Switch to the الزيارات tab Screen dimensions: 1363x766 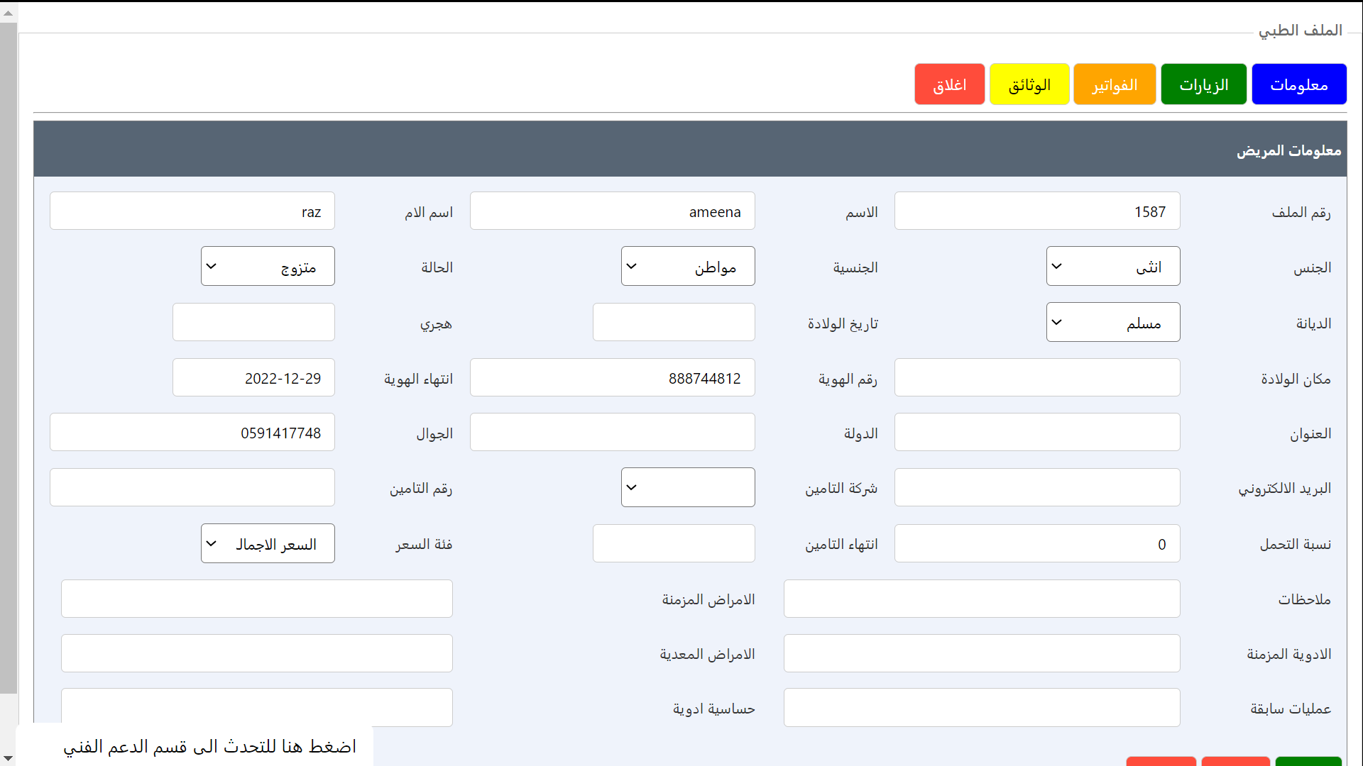tap(1203, 84)
